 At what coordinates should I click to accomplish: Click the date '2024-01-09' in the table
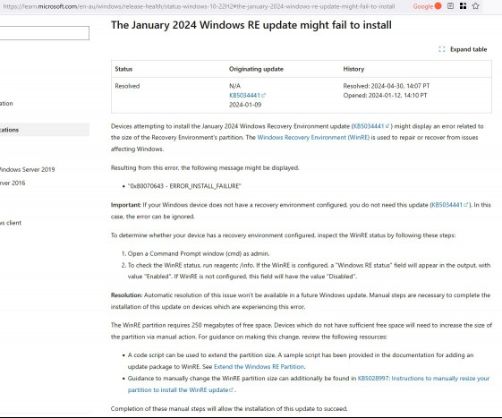point(245,105)
